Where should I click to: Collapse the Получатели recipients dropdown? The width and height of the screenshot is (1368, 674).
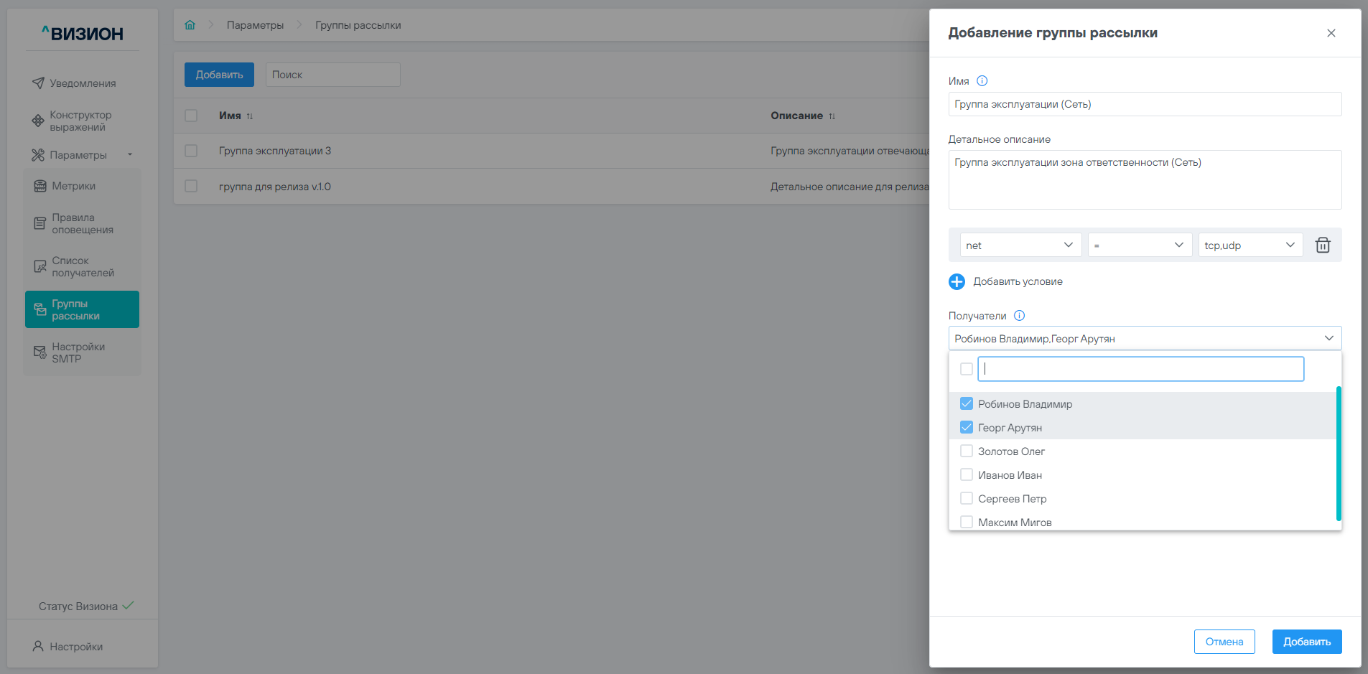[x=1329, y=338]
